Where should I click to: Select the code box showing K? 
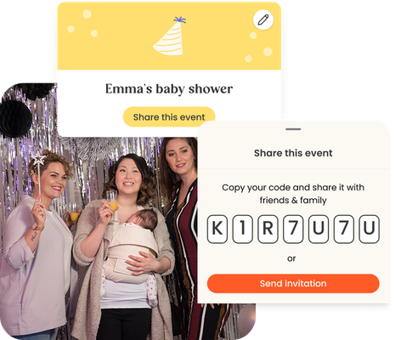click(217, 229)
